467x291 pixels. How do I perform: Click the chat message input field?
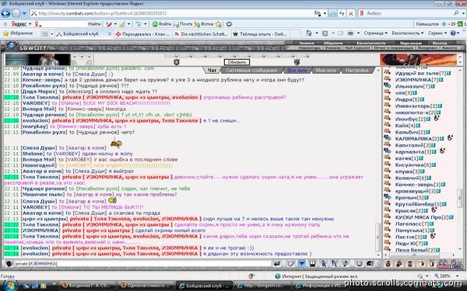(x=142, y=263)
